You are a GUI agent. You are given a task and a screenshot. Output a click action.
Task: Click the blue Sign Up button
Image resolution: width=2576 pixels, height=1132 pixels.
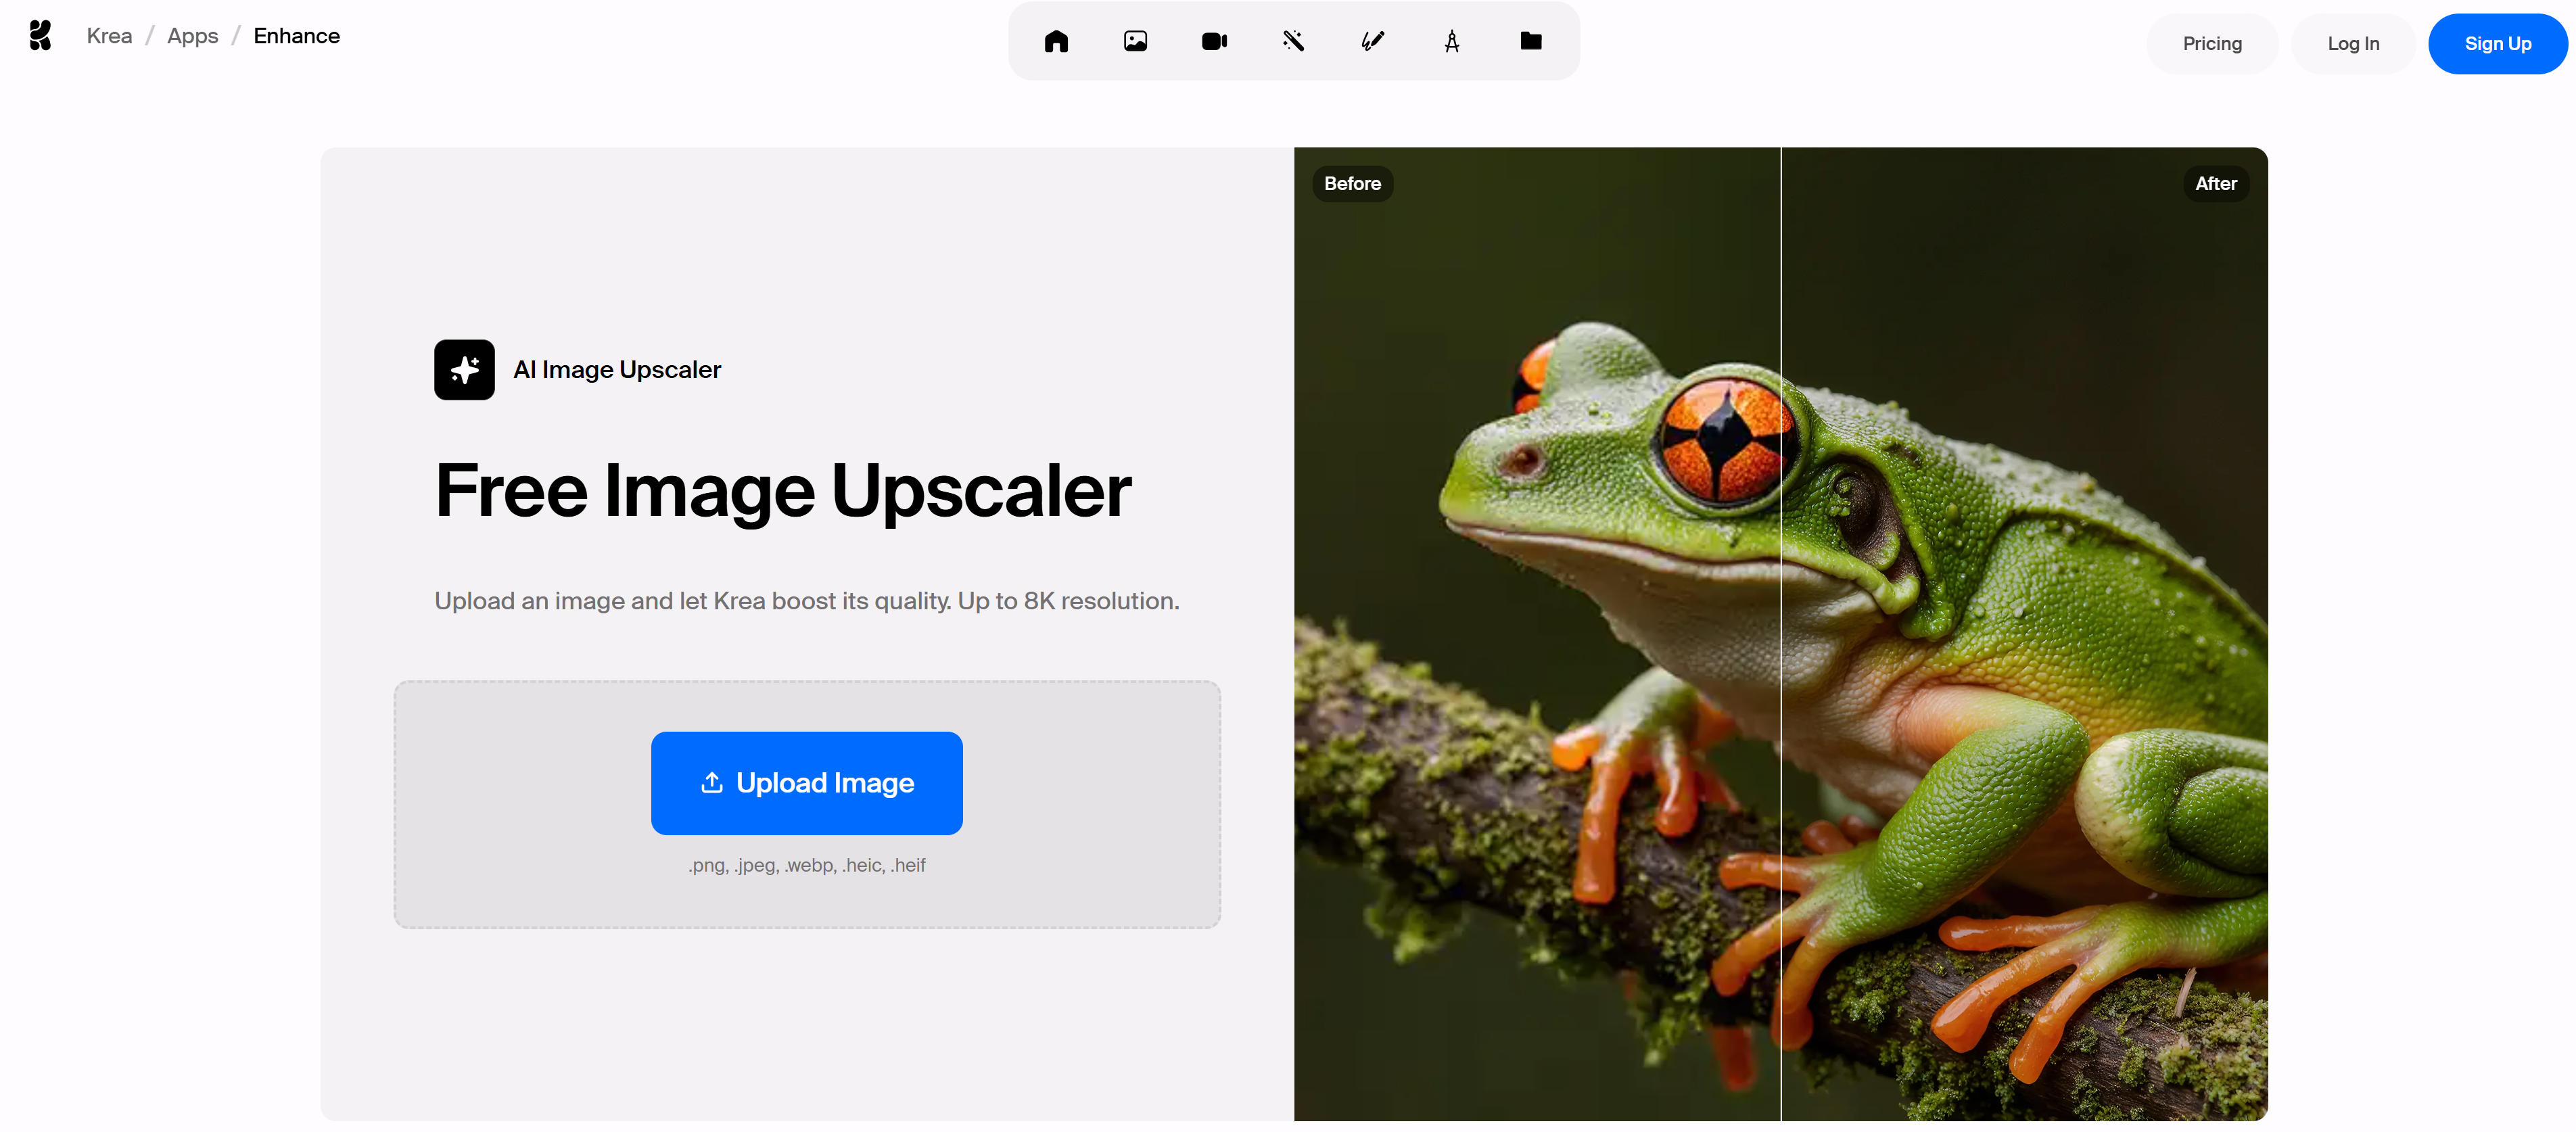click(2497, 44)
